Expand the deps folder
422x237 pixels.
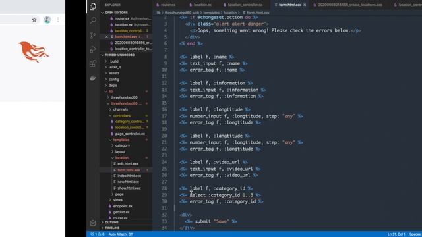click(113, 86)
